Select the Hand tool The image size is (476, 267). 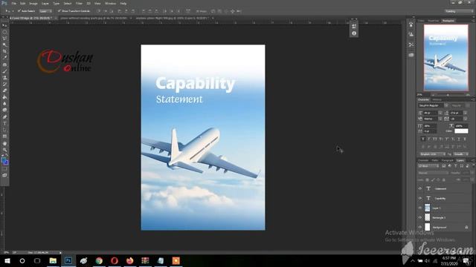(4, 143)
